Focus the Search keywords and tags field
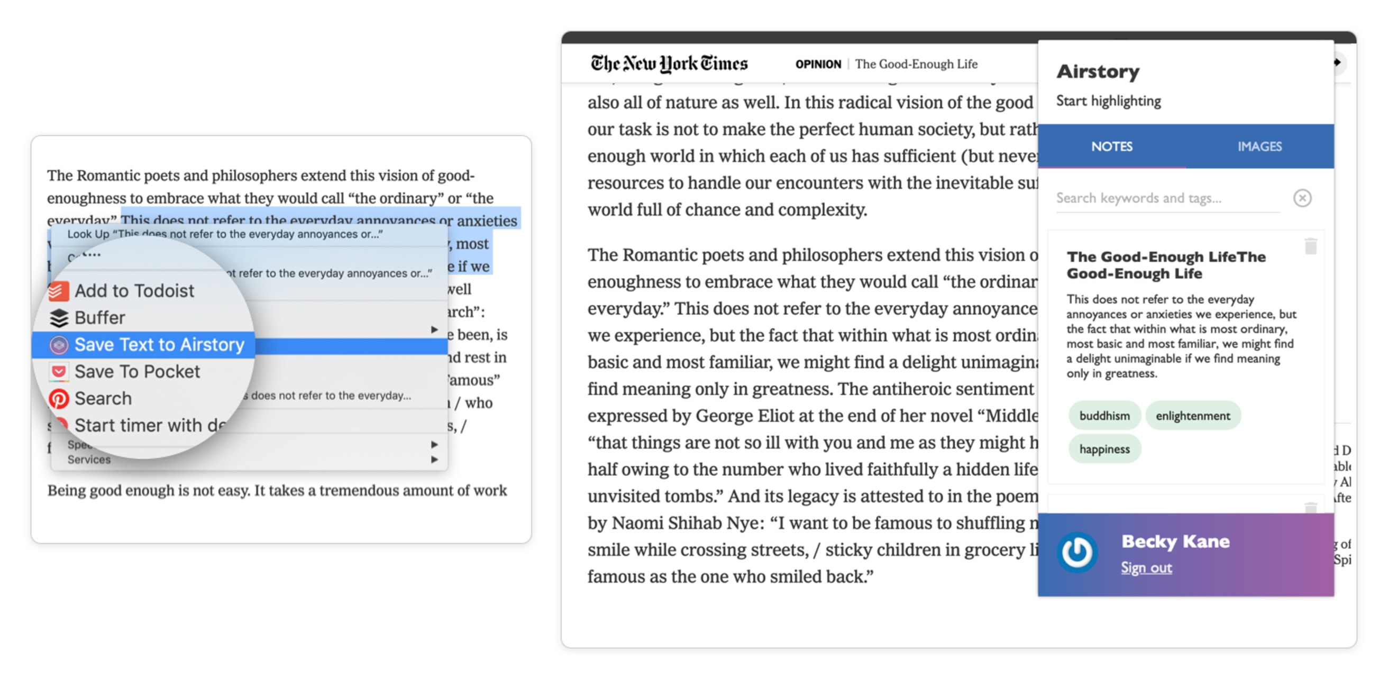1388x679 pixels. (1167, 198)
